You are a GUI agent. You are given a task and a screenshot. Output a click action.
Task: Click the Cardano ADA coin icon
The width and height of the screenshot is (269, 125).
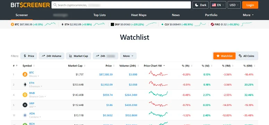pyautogui.click(x=25, y=115)
